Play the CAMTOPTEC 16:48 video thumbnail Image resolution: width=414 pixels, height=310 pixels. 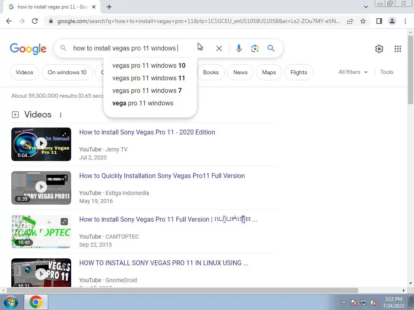click(41, 231)
